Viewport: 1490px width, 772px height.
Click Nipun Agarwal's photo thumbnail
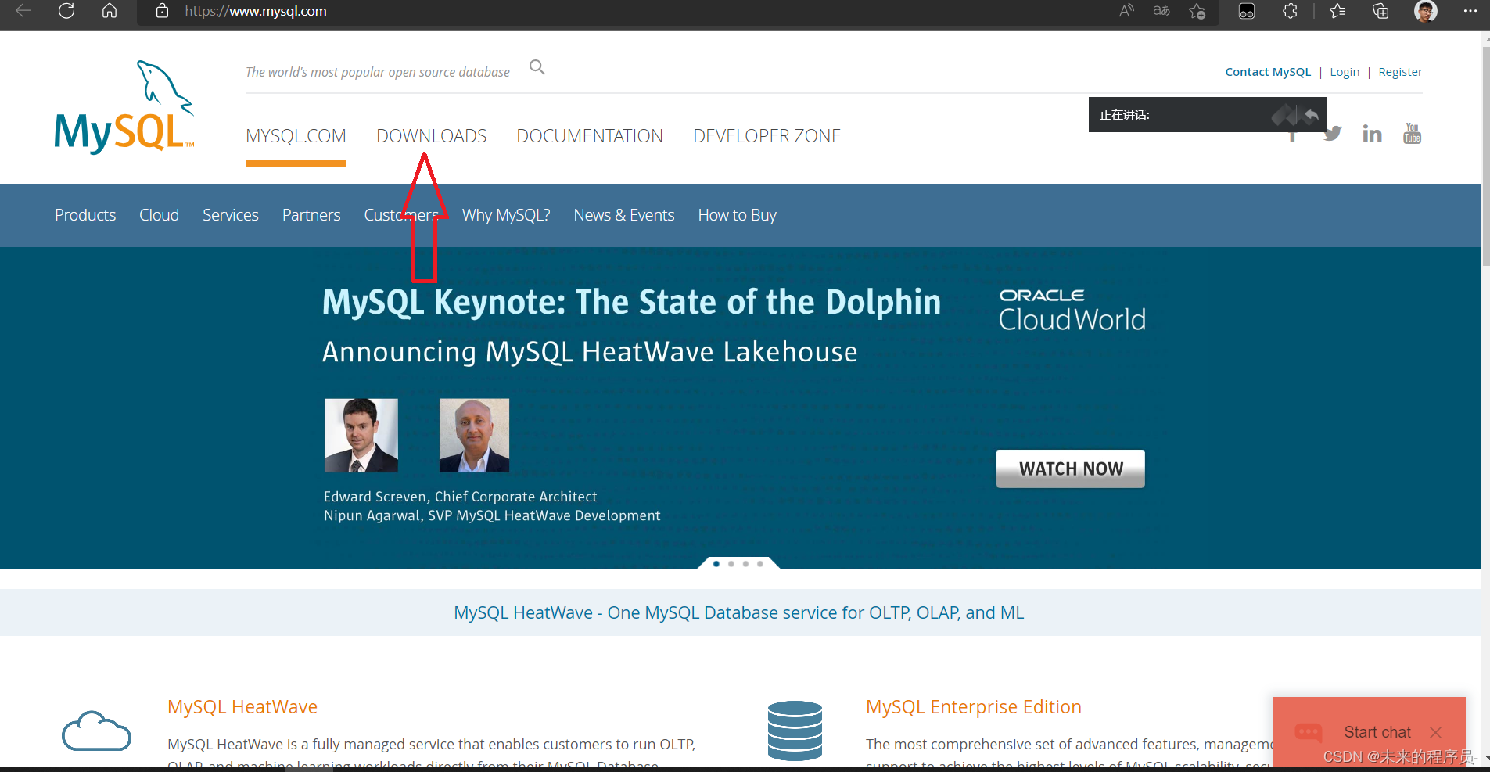click(x=474, y=436)
